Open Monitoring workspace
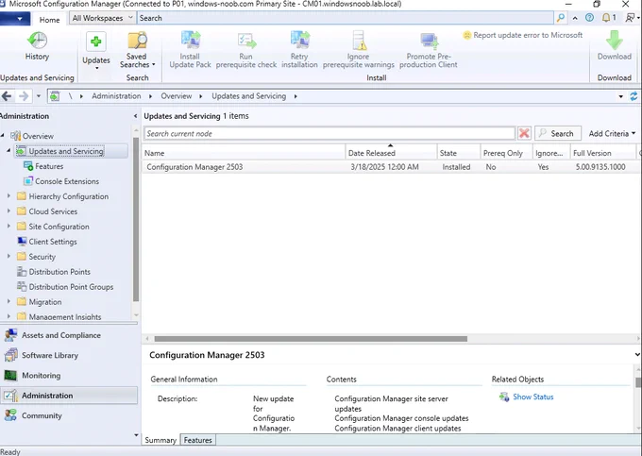 pos(69,376)
